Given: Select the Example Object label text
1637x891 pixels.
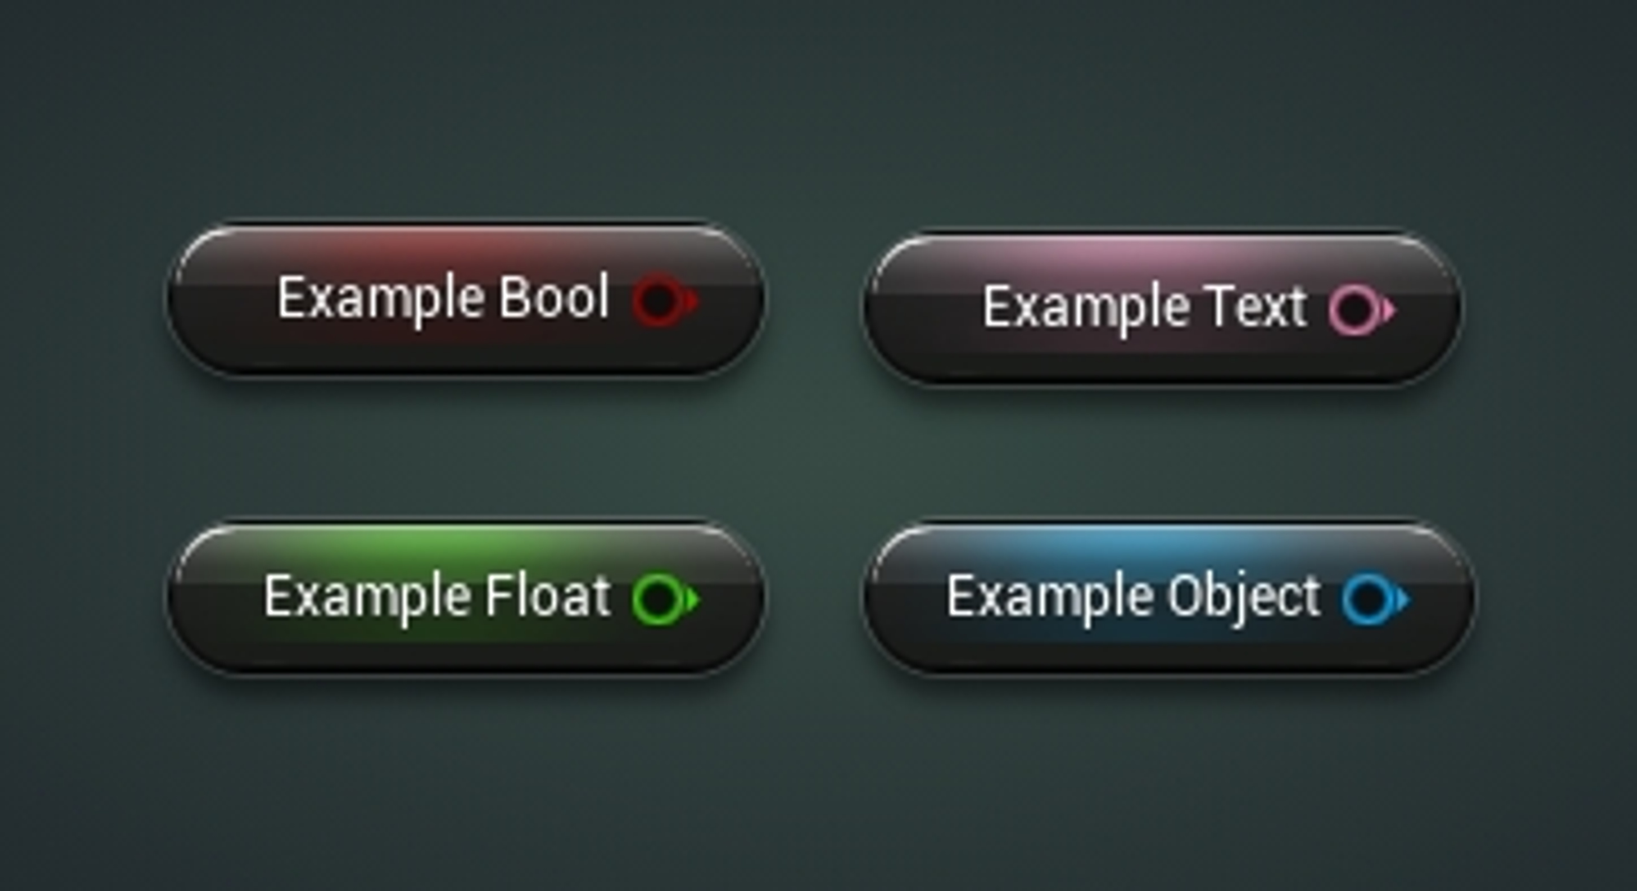Looking at the screenshot, I should pyautogui.click(x=1133, y=597).
